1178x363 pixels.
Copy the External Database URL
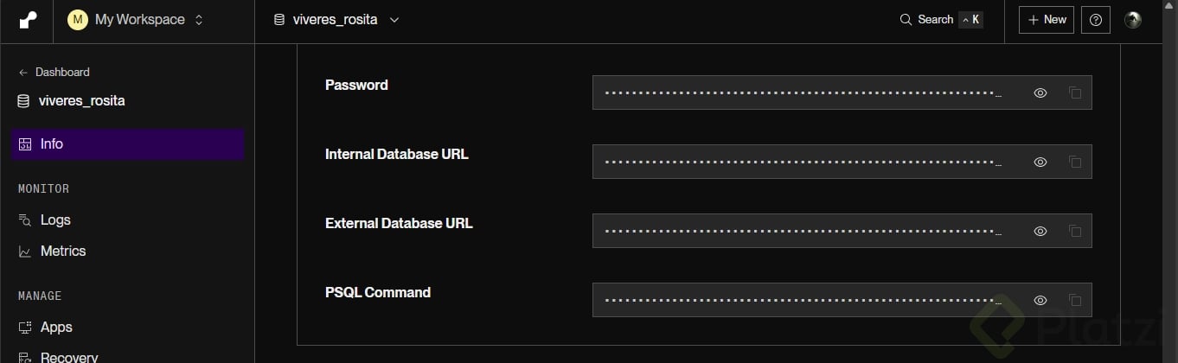pos(1075,231)
